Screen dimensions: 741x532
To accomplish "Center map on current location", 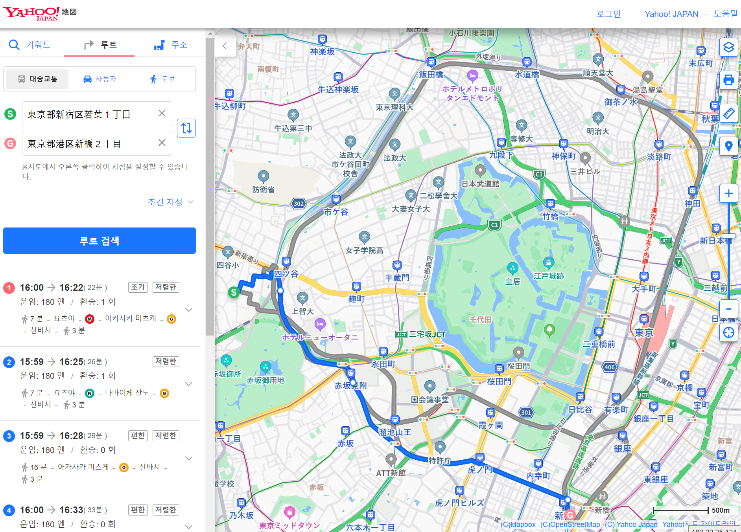I will (728, 332).
